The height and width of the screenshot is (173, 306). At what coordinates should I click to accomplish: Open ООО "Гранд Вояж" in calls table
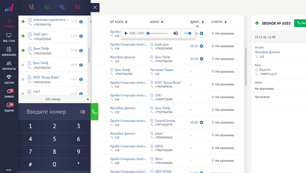click(x=168, y=82)
